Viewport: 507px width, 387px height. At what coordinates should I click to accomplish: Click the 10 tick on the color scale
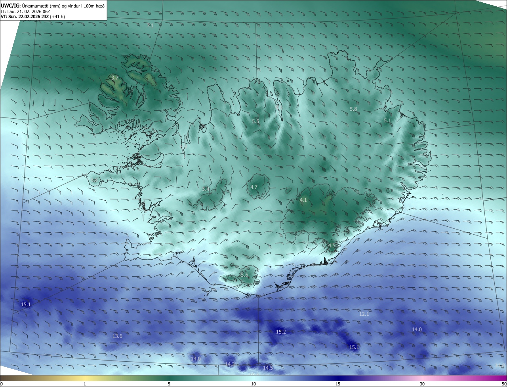point(253,384)
